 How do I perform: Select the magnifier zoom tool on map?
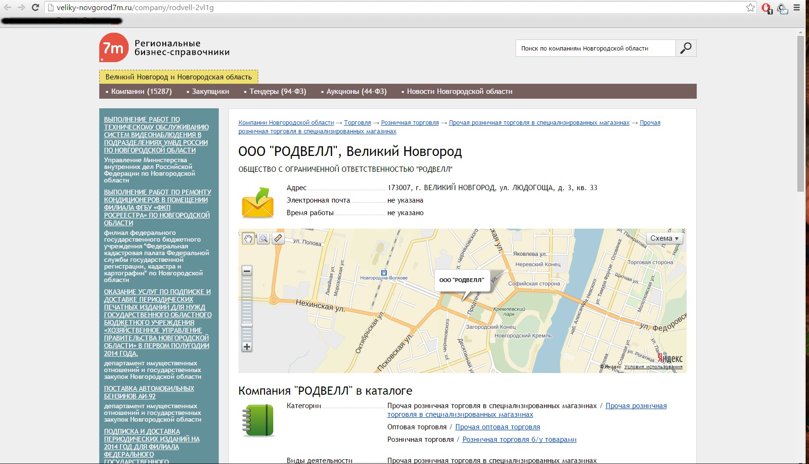point(263,238)
